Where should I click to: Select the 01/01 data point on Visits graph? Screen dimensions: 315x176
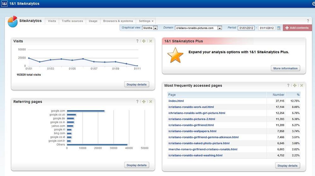[x=29, y=58]
